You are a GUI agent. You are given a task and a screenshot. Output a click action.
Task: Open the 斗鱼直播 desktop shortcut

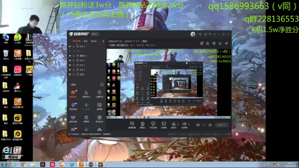click(18, 55)
